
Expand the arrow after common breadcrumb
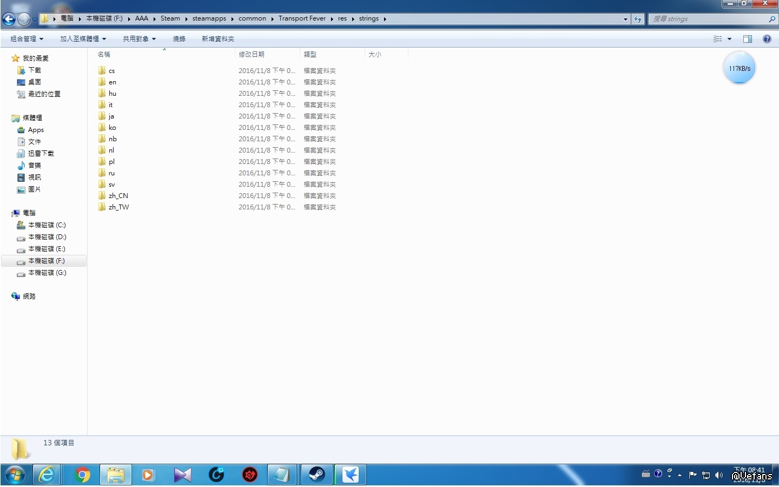tap(272, 19)
